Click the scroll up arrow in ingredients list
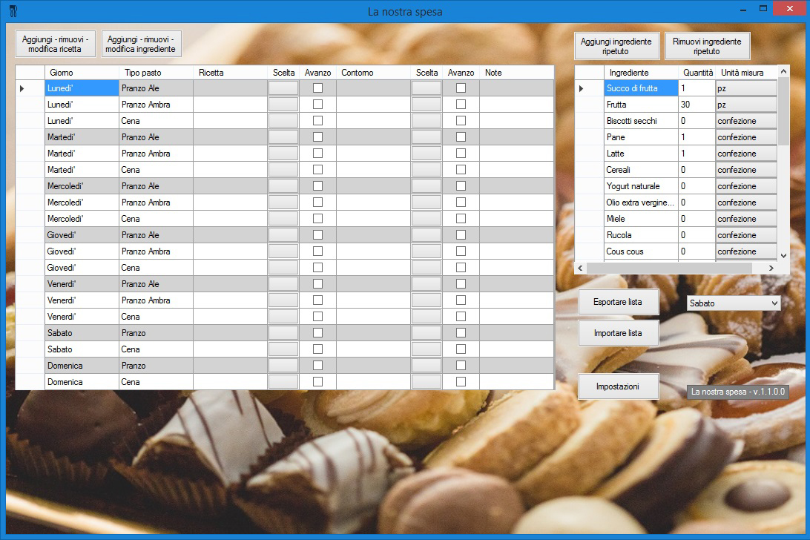This screenshot has width=810, height=540. click(x=783, y=72)
